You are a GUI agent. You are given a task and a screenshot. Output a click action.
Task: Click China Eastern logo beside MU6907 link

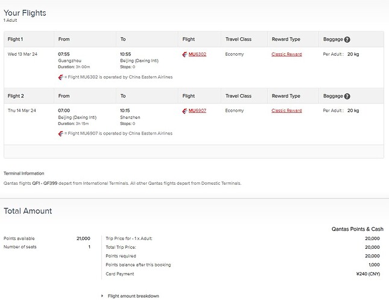point(185,111)
